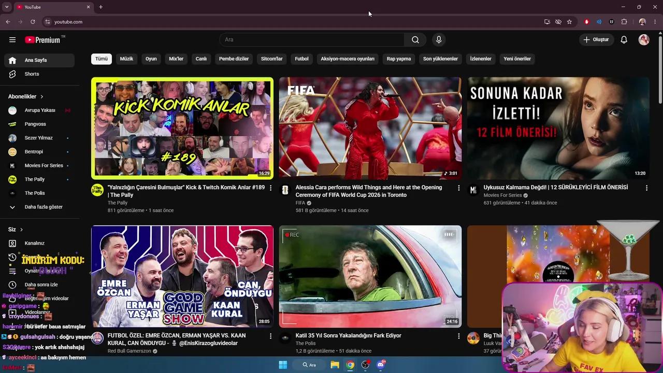This screenshot has height=373, width=663.
Task: Open Avrupa Yakası subscription channel
Action: pos(39,110)
